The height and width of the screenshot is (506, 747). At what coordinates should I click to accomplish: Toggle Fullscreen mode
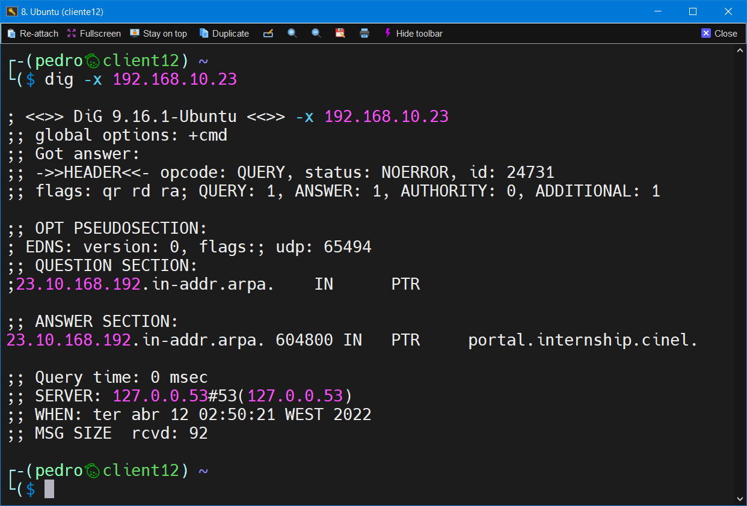point(94,34)
